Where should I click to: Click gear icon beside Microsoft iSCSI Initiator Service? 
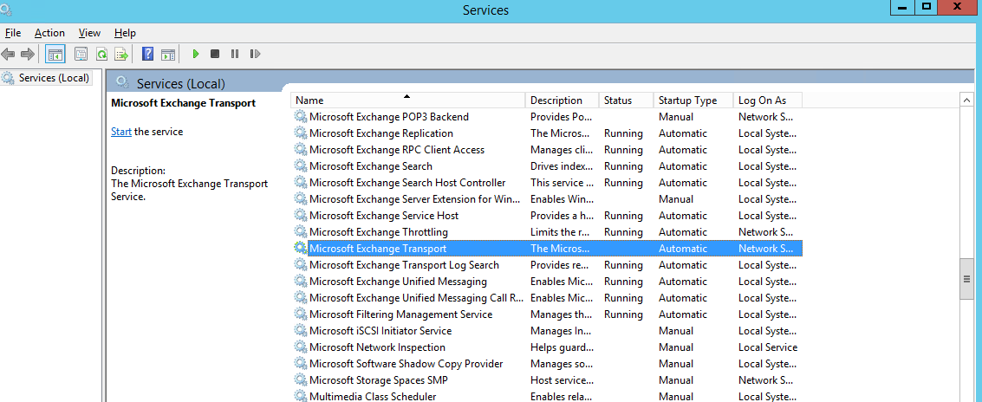(x=301, y=331)
